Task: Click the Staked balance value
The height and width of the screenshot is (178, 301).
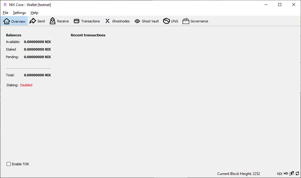Action: point(37,49)
